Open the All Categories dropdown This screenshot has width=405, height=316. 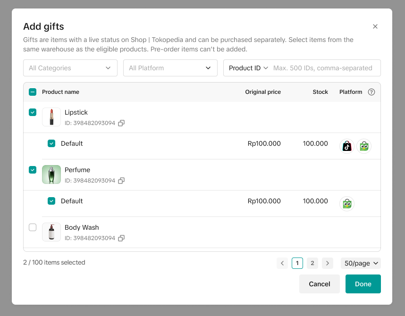pos(70,68)
